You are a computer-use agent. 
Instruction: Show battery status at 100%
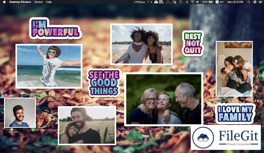207,2
